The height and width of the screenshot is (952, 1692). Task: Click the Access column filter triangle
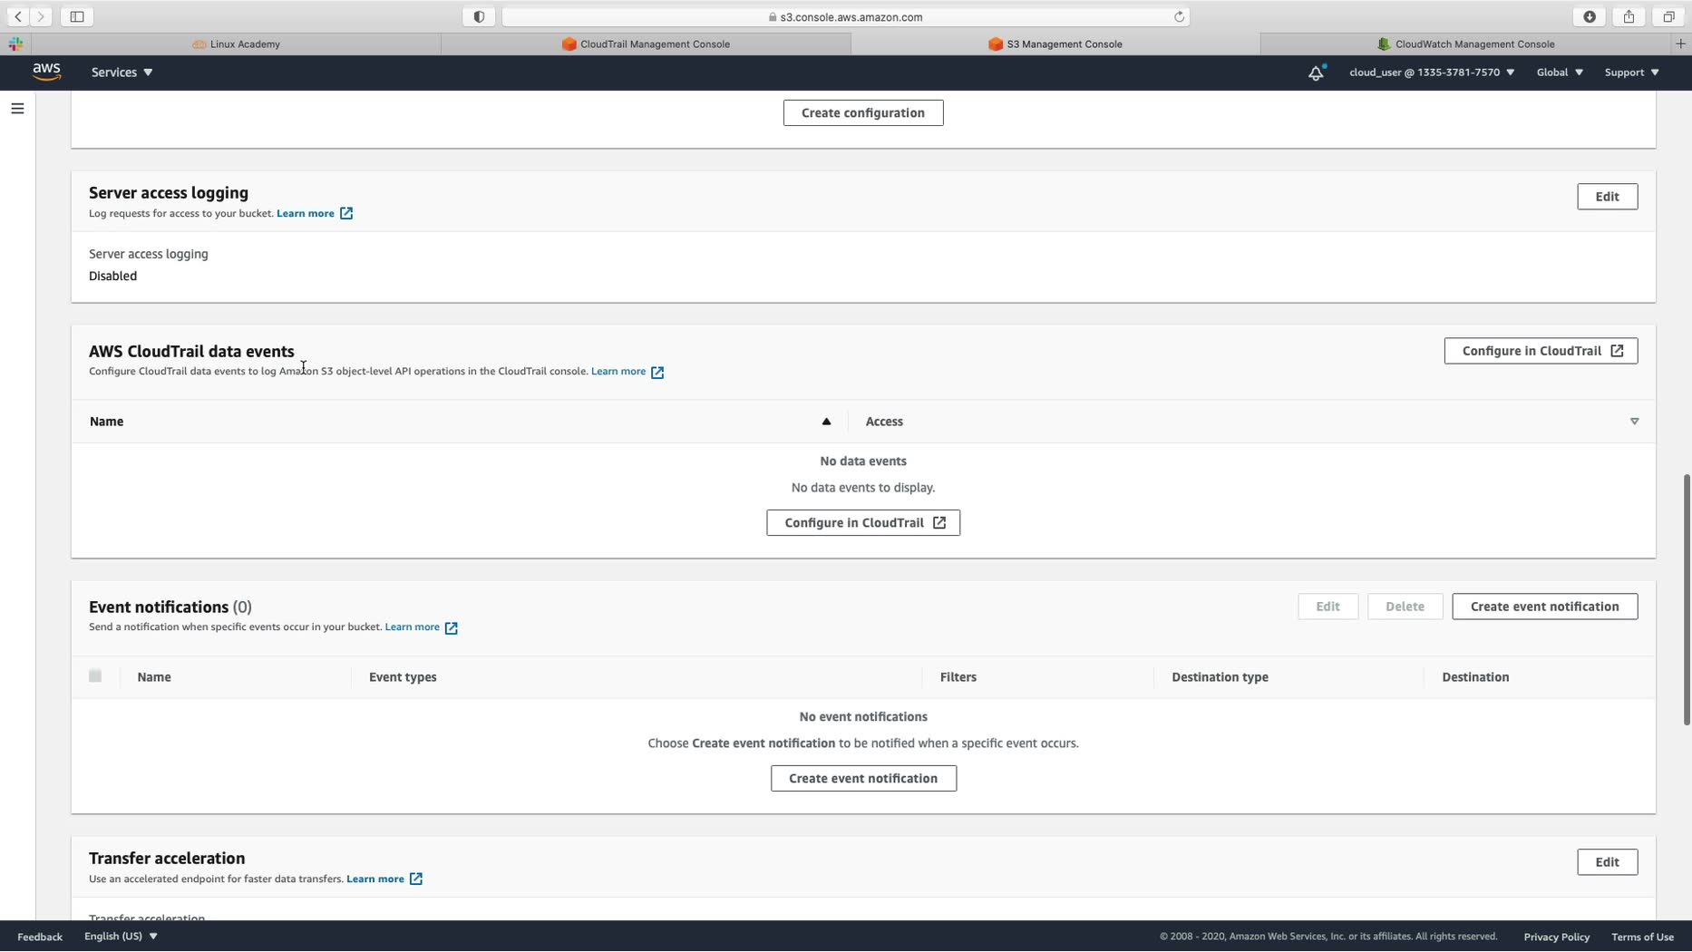coord(1634,422)
